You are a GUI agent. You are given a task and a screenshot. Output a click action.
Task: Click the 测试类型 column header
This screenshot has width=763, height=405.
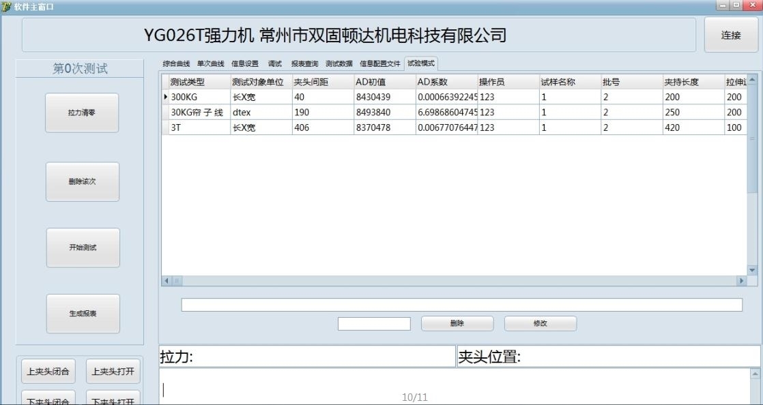198,82
